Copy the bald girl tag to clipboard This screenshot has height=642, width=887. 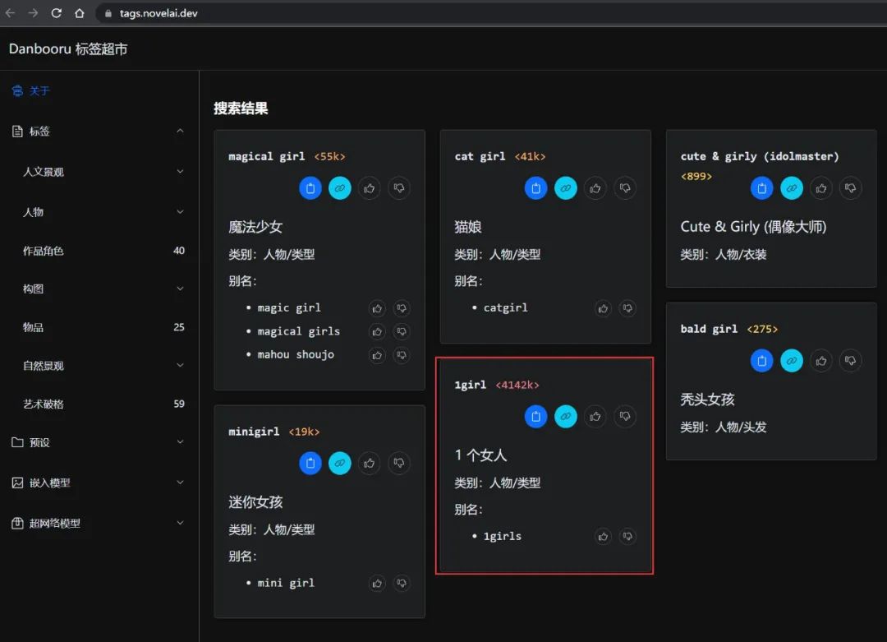click(x=762, y=361)
